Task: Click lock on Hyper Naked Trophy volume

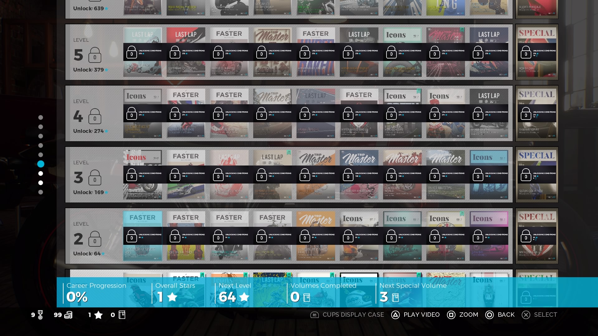Action: [x=348, y=52]
